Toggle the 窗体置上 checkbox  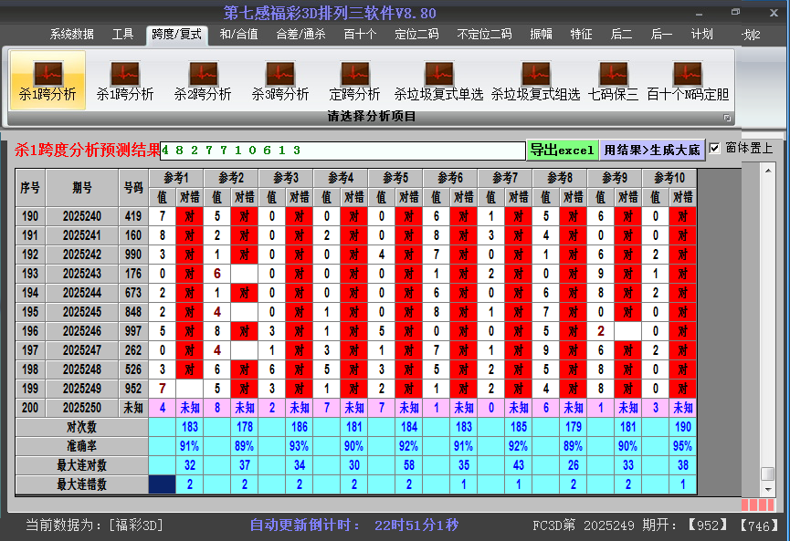pos(714,149)
